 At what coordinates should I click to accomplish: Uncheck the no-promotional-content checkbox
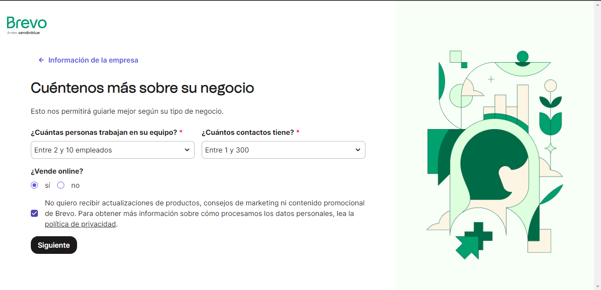[34, 213]
